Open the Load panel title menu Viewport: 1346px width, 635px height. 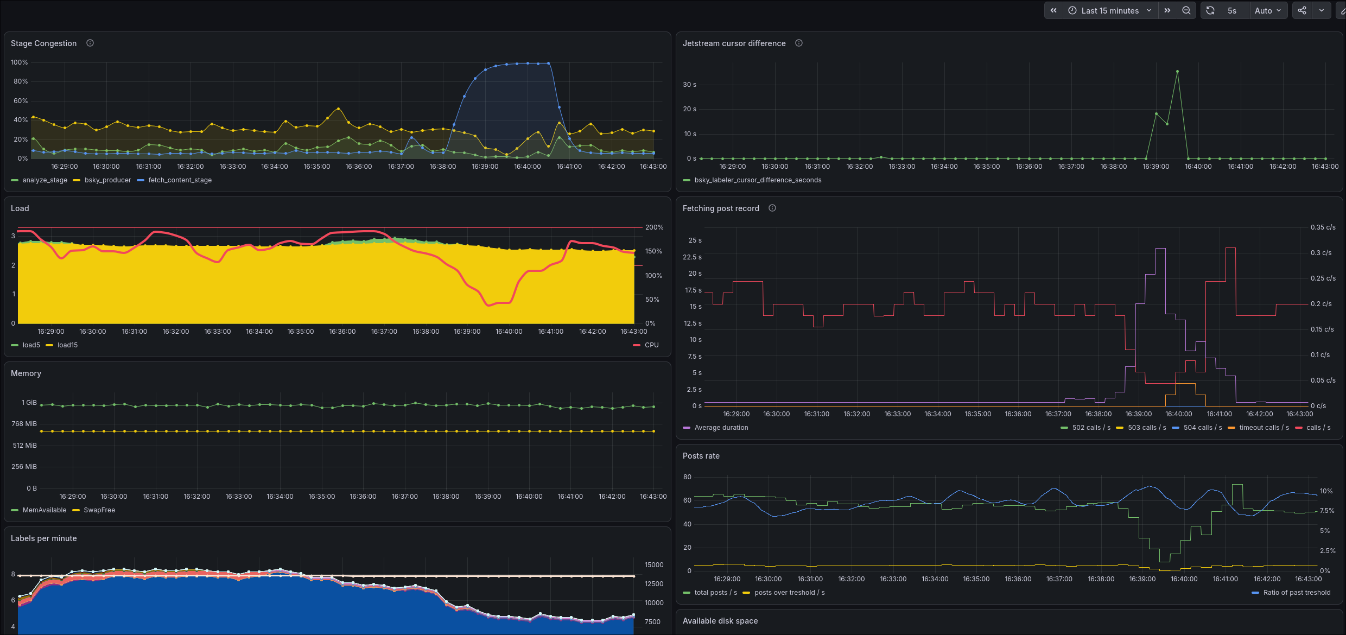20,208
